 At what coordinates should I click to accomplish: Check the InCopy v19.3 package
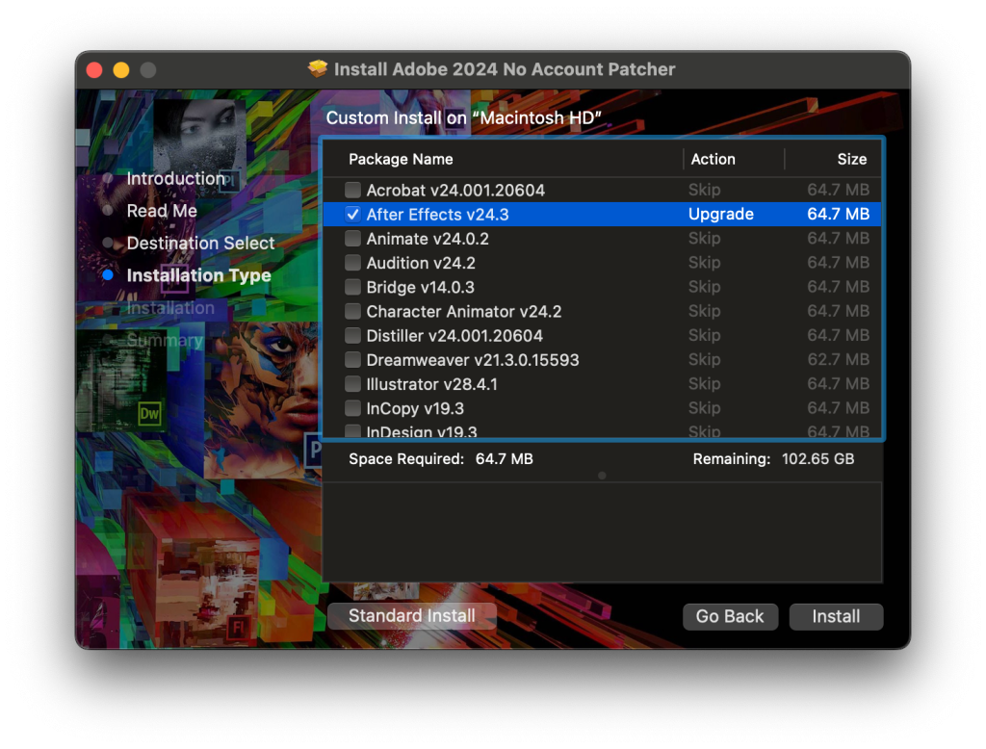352,407
